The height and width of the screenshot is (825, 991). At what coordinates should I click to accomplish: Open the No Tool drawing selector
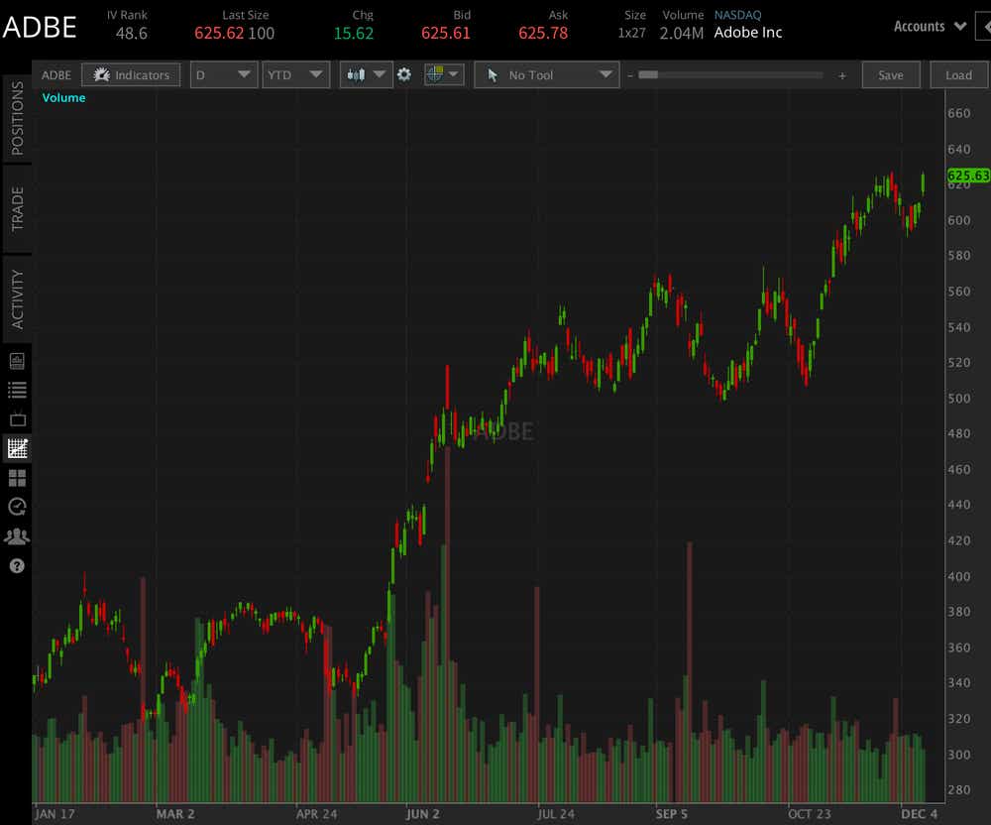546,74
